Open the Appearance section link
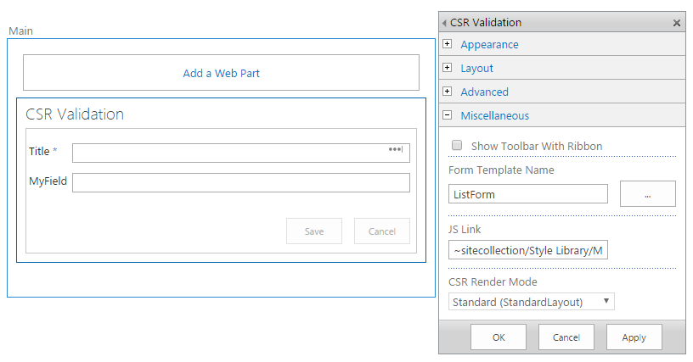Image resolution: width=693 pixels, height=362 pixels. 489,45
